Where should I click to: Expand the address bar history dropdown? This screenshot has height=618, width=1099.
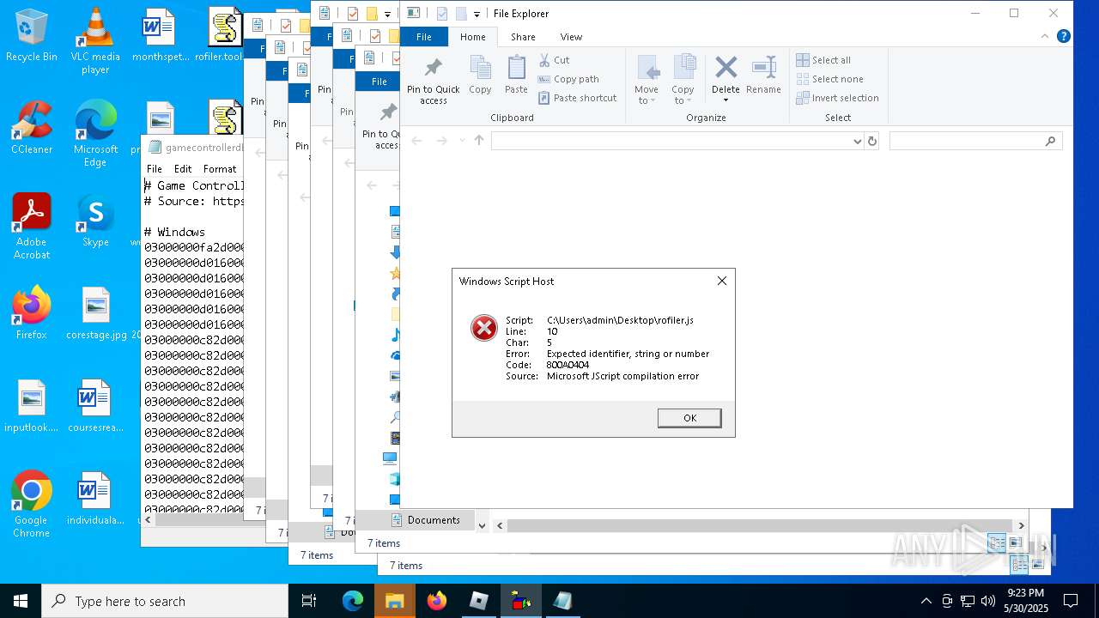(x=857, y=142)
